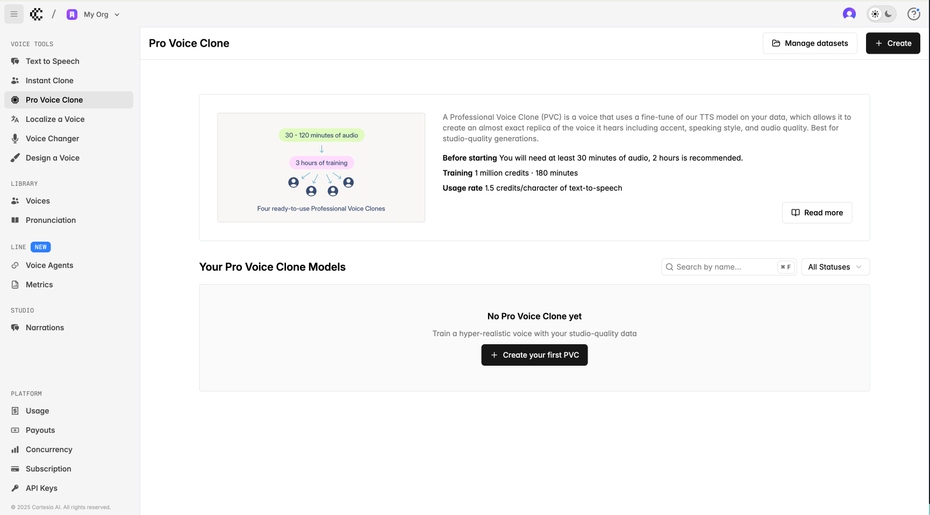Click the Read more button
The height and width of the screenshot is (515, 930).
click(817, 213)
